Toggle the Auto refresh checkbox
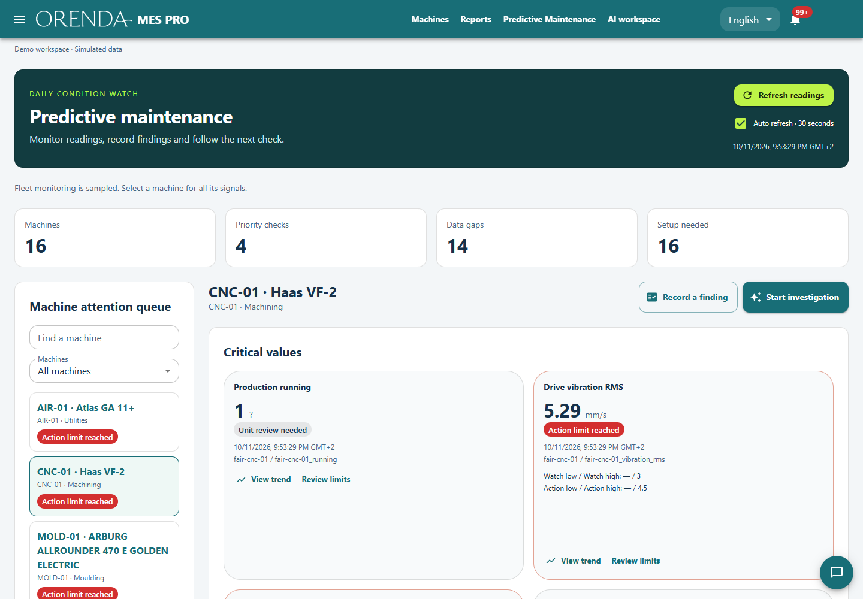The image size is (863, 599). point(741,123)
